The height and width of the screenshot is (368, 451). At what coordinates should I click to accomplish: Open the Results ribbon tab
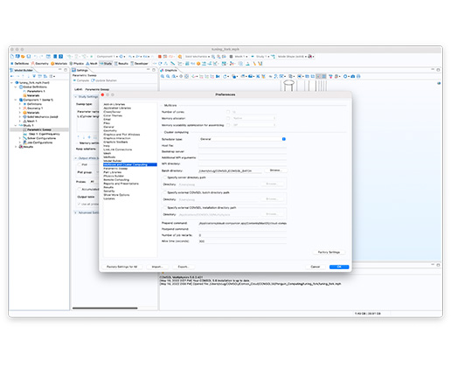pos(121,63)
